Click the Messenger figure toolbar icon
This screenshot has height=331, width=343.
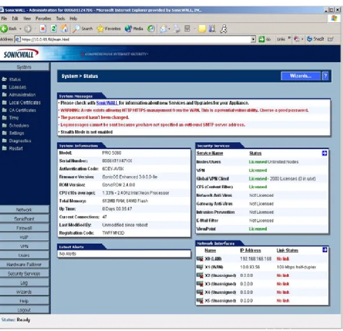point(224,28)
